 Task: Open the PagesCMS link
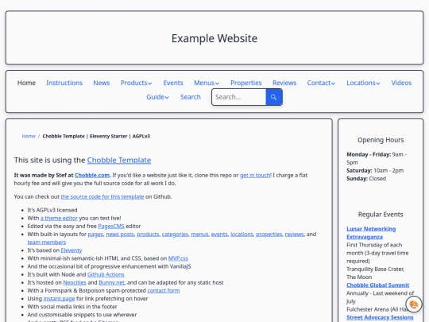[111, 226]
